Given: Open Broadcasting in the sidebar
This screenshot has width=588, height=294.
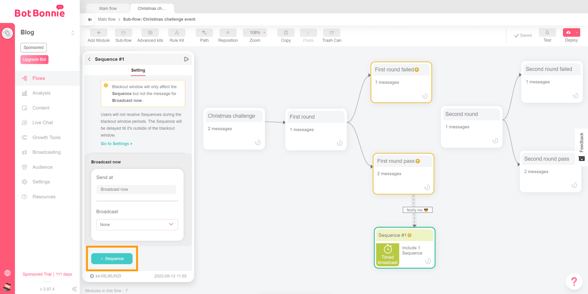Looking at the screenshot, I should [x=47, y=152].
